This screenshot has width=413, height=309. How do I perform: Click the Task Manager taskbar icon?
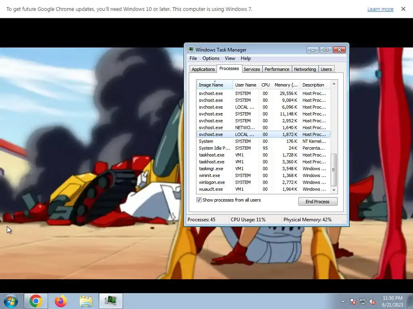111,301
